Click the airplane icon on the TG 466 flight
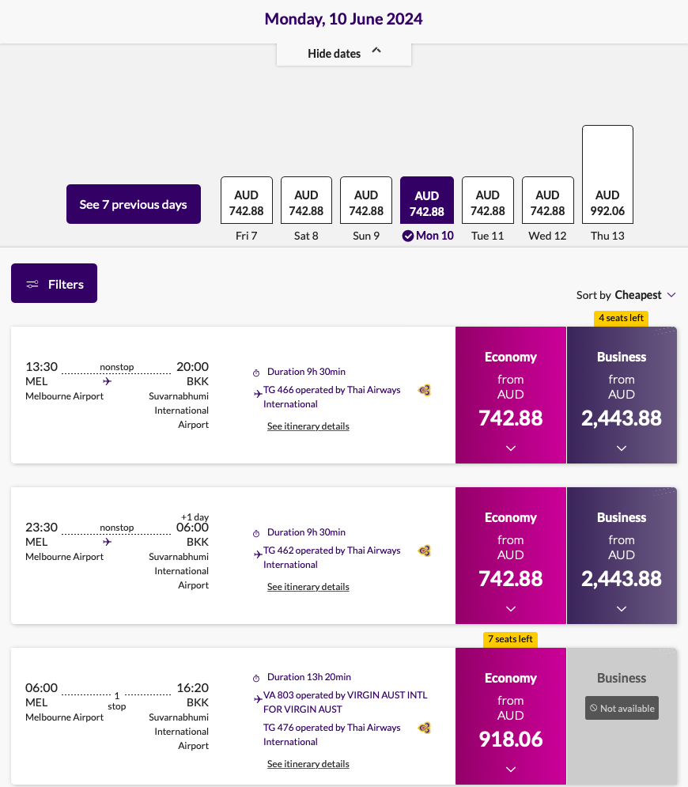Screen dimensions: 688x787 pos(259,391)
